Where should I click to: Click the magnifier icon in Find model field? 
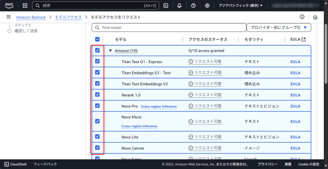point(97,28)
